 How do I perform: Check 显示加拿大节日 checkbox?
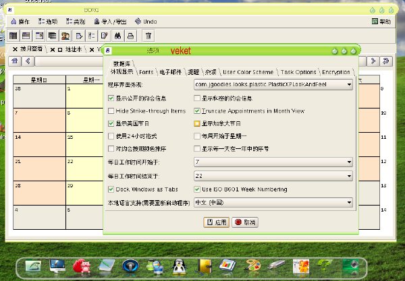(197, 123)
